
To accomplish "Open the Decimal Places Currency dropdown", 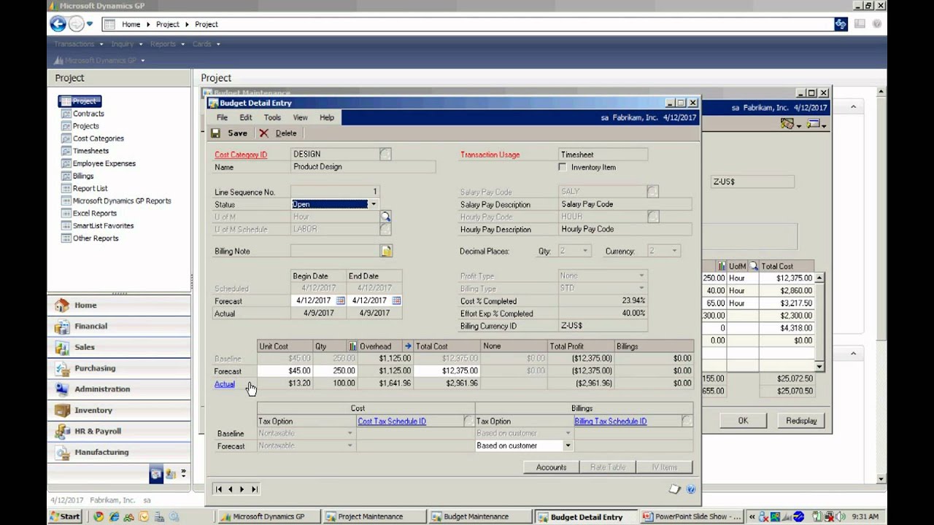I will pyautogui.click(x=674, y=251).
